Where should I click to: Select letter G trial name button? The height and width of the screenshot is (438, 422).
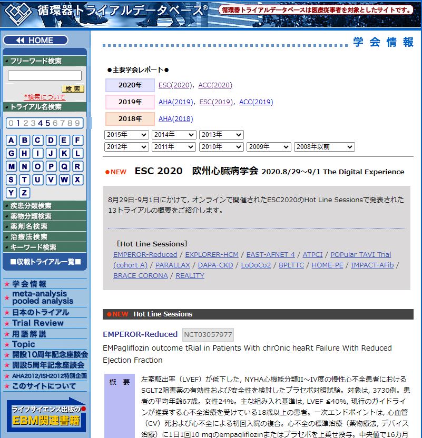[11, 153]
